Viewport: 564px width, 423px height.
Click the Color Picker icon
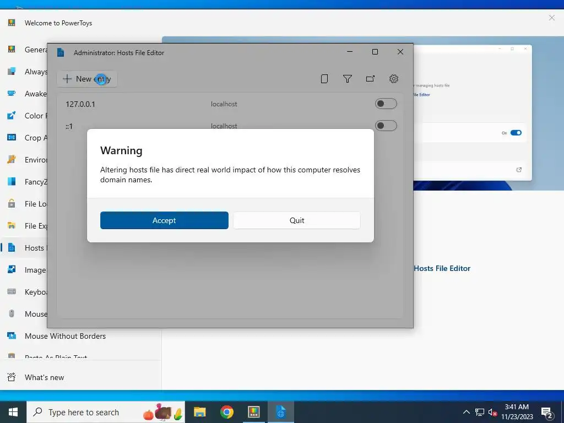click(12, 116)
